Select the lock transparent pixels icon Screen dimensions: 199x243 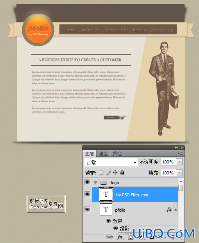pyautogui.click(x=101, y=172)
